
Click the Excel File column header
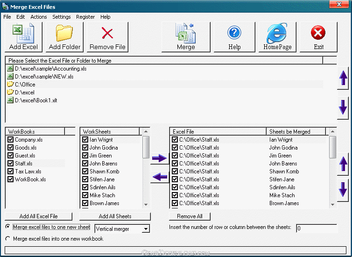click(x=218, y=131)
